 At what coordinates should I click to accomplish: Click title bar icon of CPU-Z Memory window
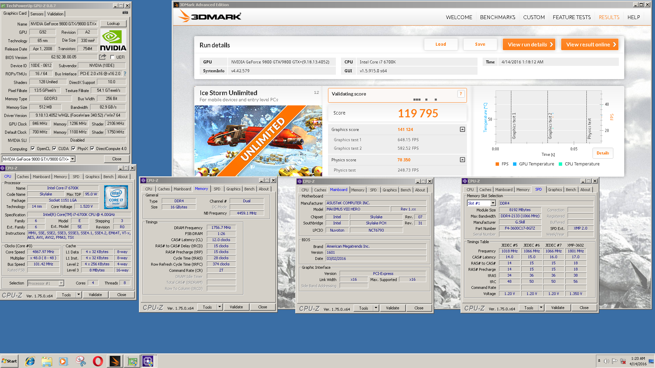[x=143, y=180]
